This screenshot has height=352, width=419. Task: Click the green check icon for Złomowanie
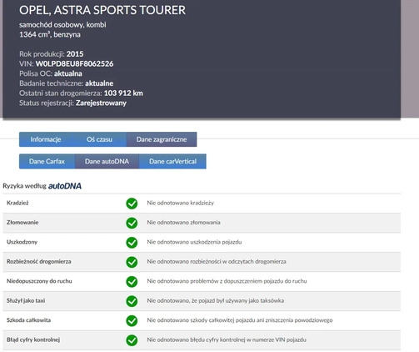132,223
